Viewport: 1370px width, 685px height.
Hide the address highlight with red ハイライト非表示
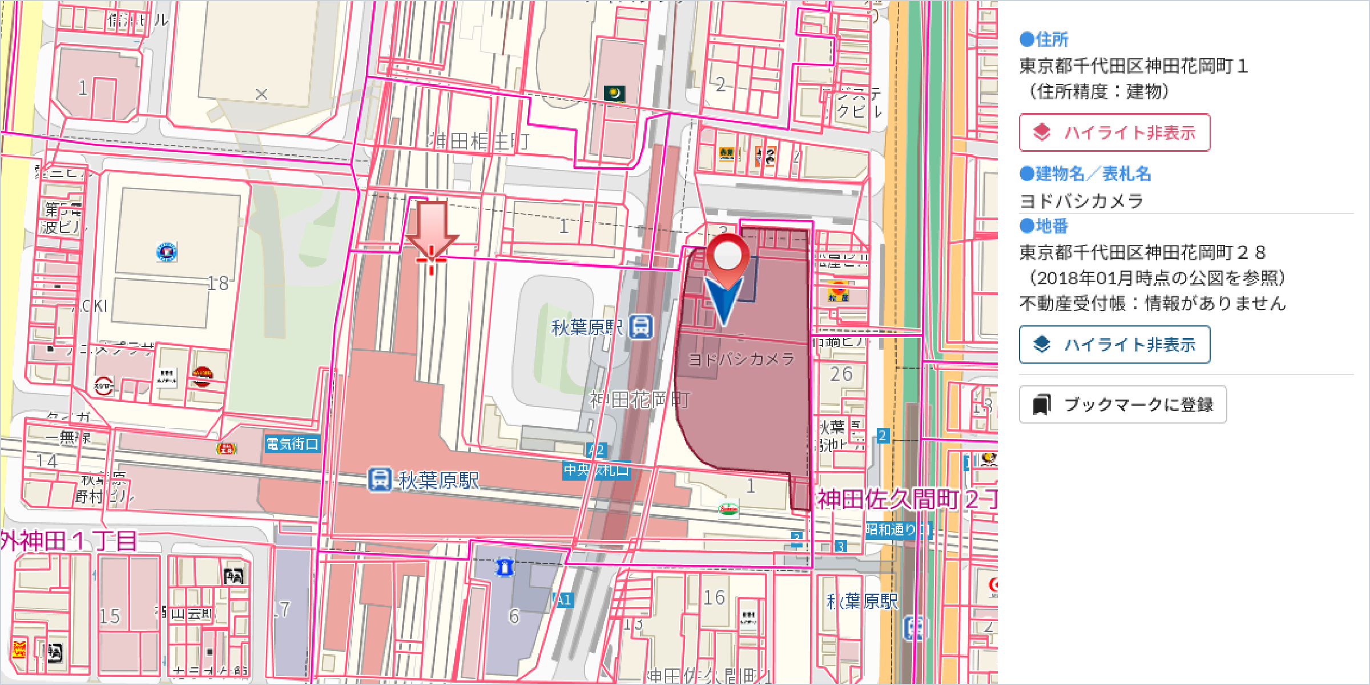[x=1114, y=132]
